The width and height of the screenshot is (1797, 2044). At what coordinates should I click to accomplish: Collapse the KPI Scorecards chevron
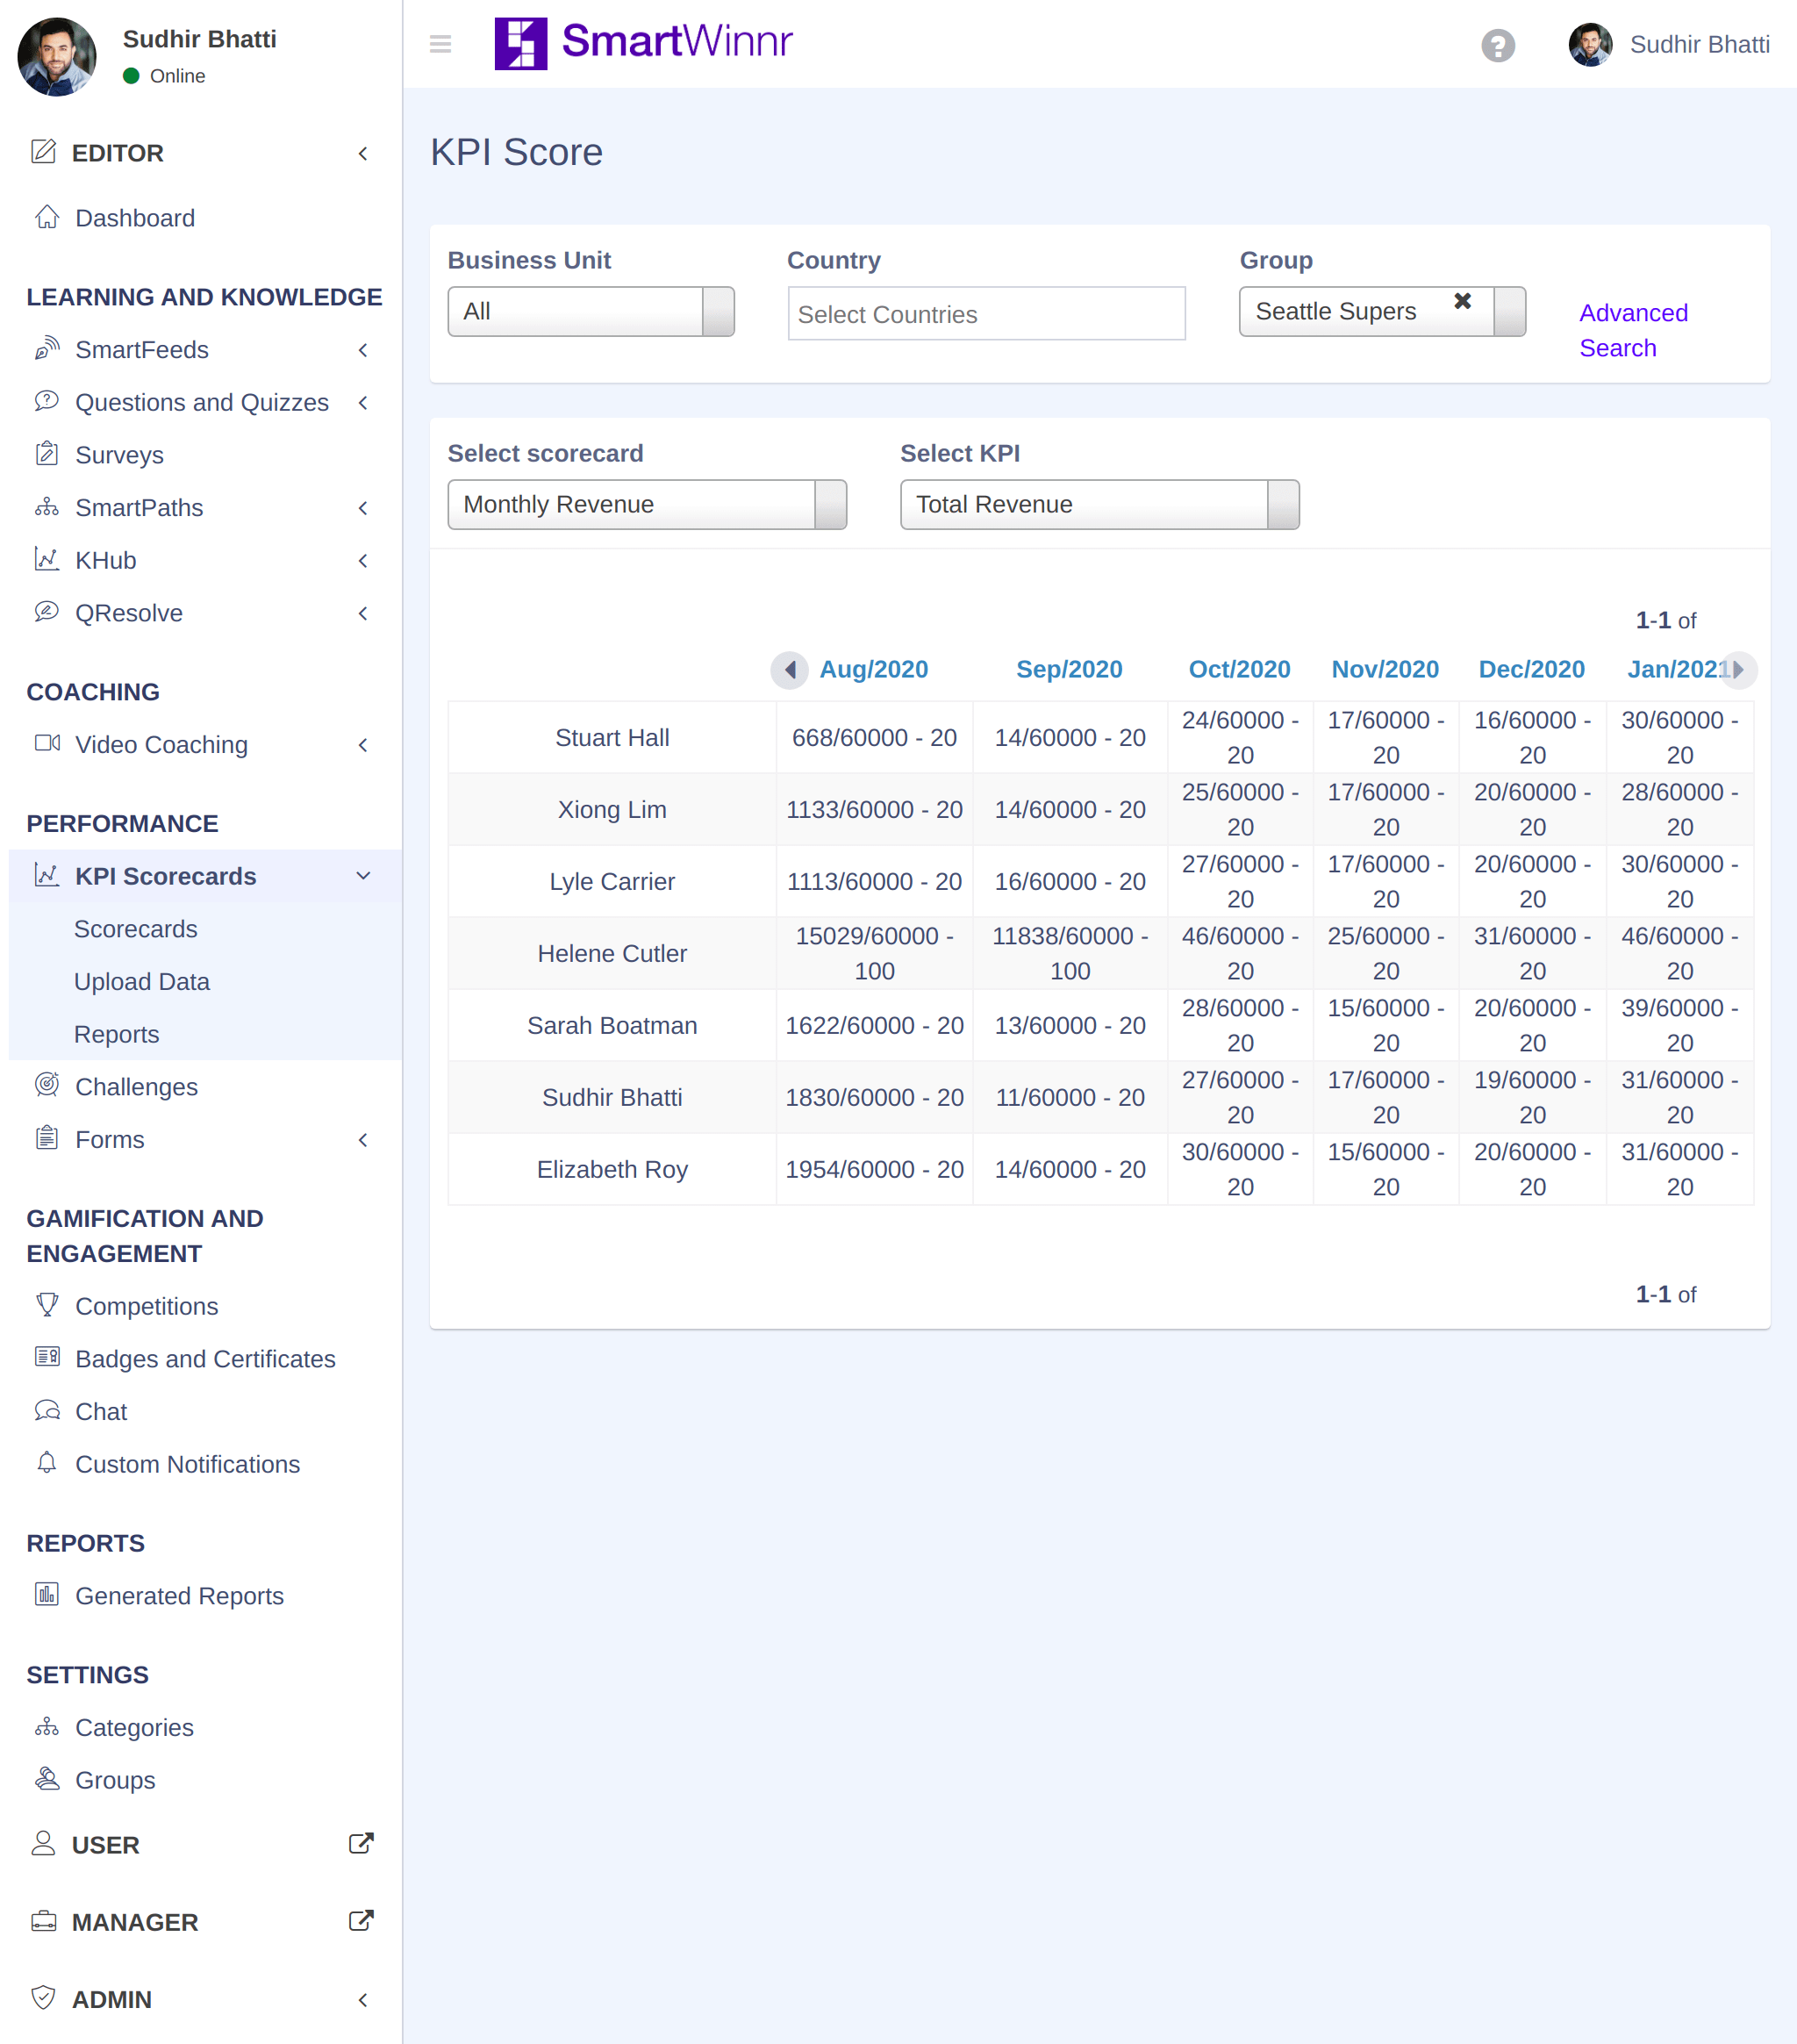point(363,876)
